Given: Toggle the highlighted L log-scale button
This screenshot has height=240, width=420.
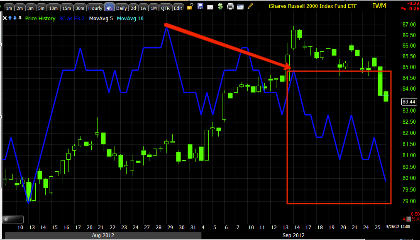Looking at the screenshot, I should (x=408, y=219).
